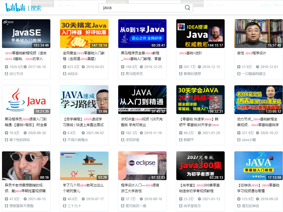Image resolution: width=283 pixels, height=212 pixels.
Task: Click the date 2021-06-15
Action: 37,199
